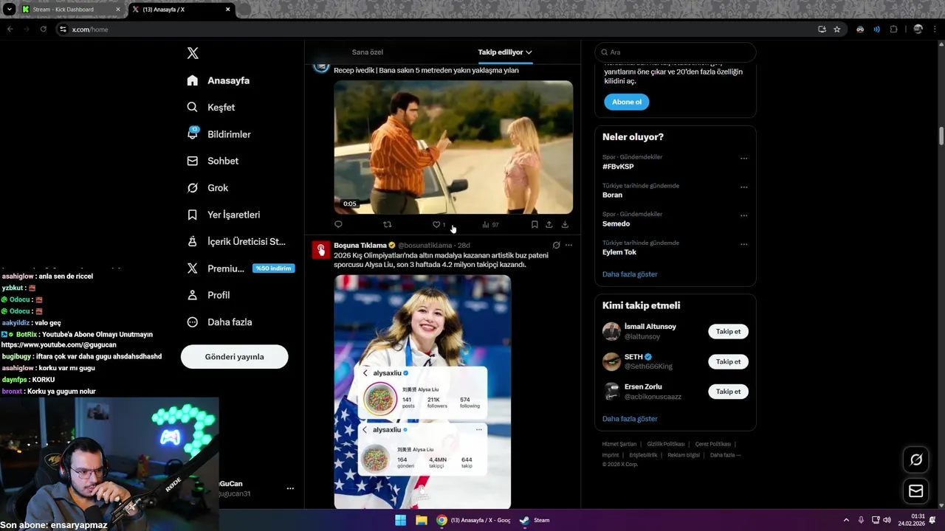Follow SETH account
This screenshot has width=945, height=531.
(x=728, y=361)
